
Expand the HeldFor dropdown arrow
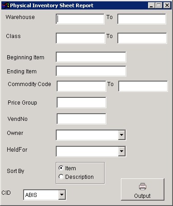point(122,151)
